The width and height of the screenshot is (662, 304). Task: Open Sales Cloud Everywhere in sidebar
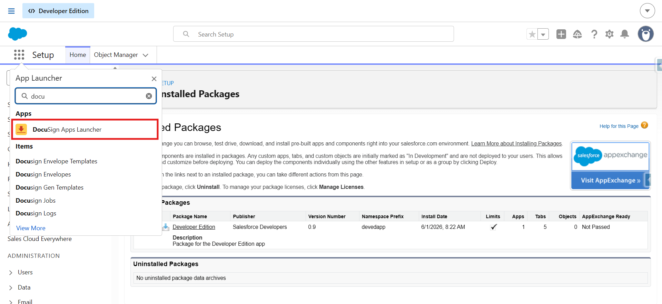pos(40,239)
